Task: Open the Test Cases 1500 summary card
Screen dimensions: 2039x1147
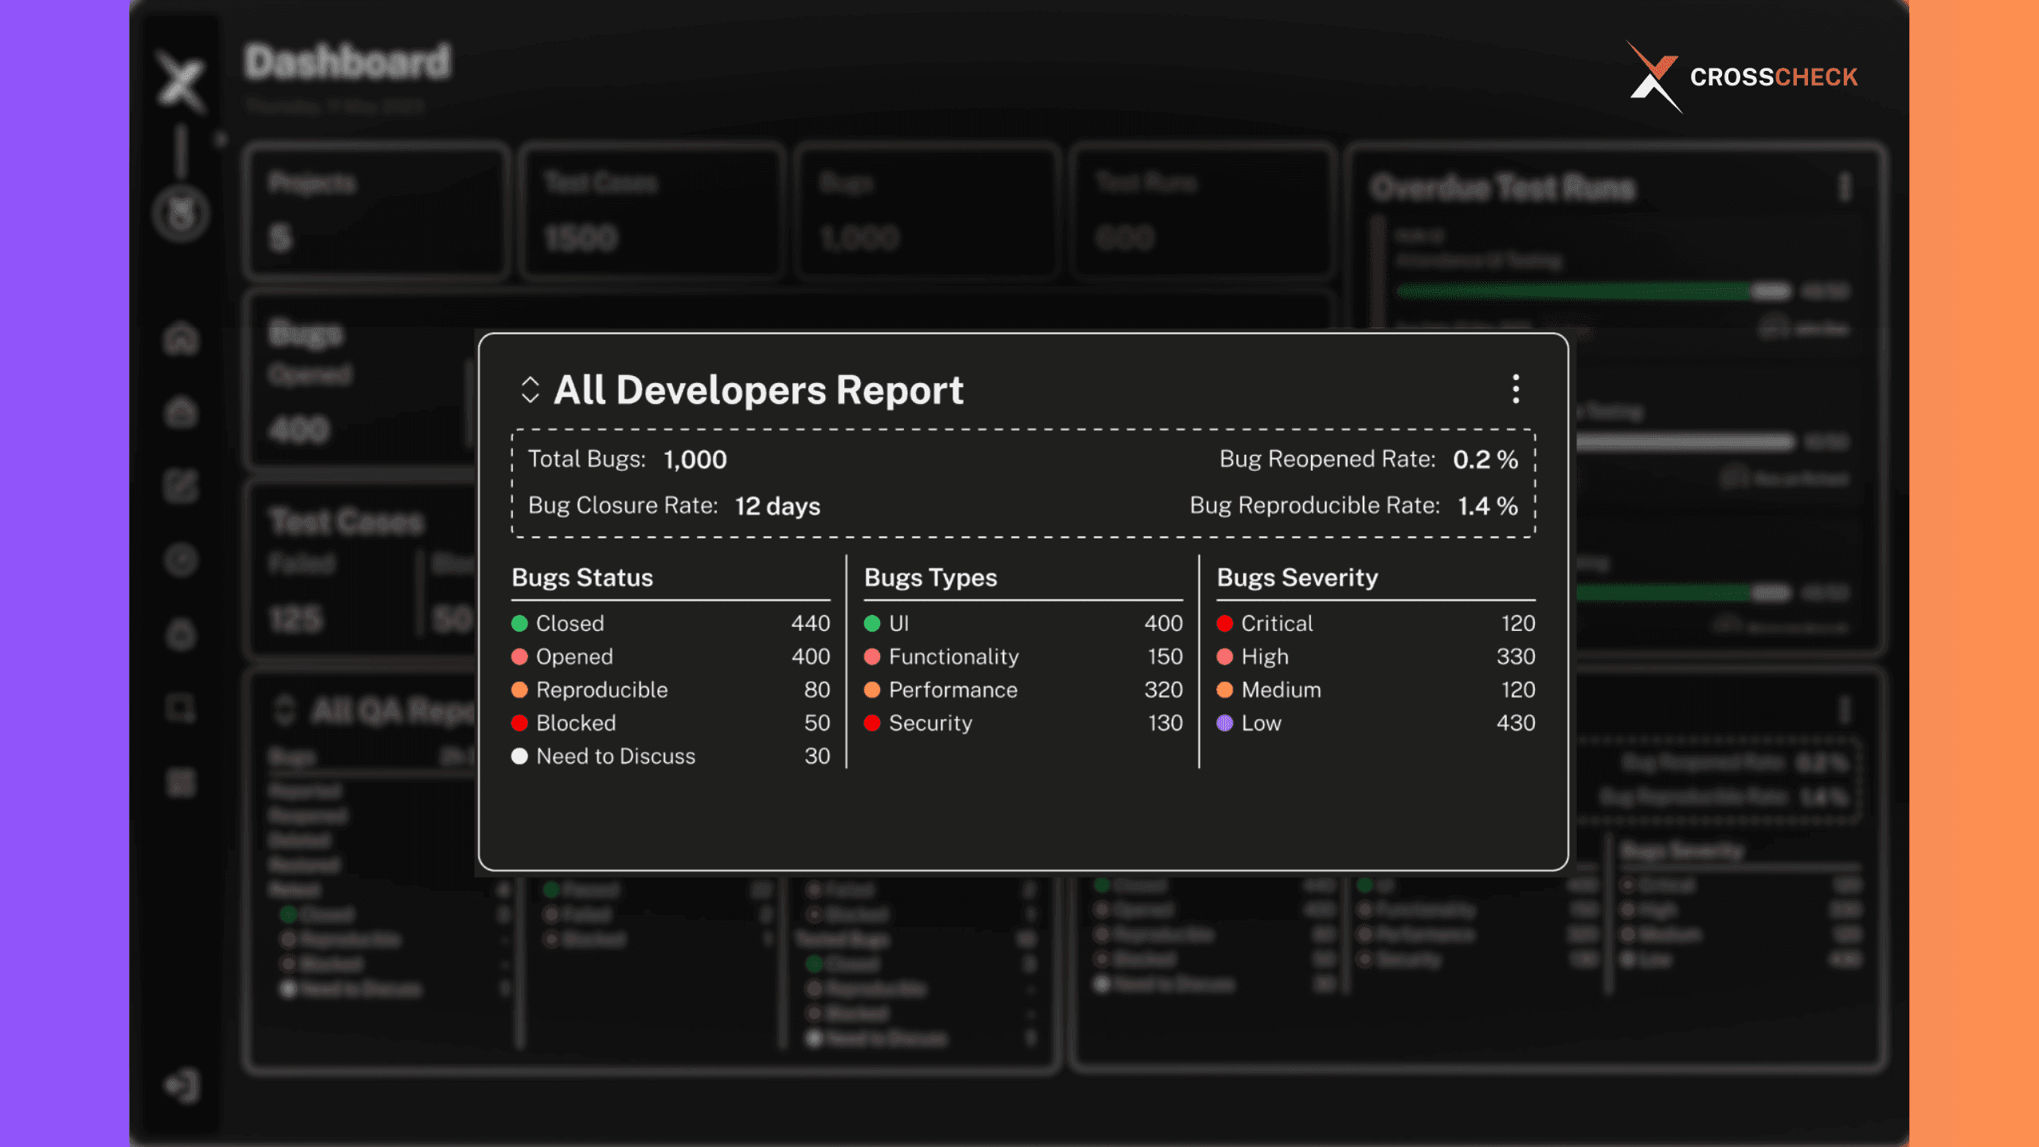Action: 652,211
